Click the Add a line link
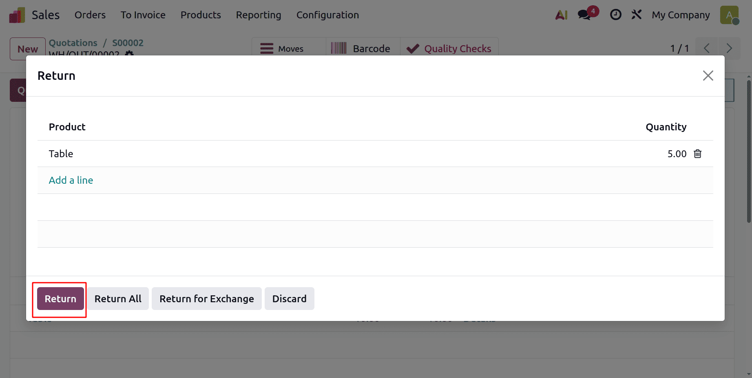Viewport: 752px width, 378px height. [x=71, y=180]
